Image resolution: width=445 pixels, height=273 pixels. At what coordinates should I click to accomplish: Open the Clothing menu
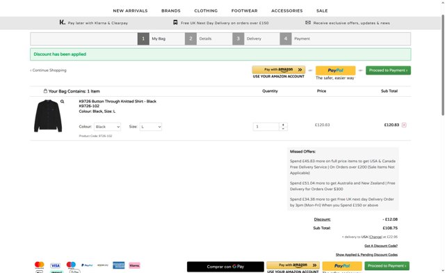[x=206, y=11]
